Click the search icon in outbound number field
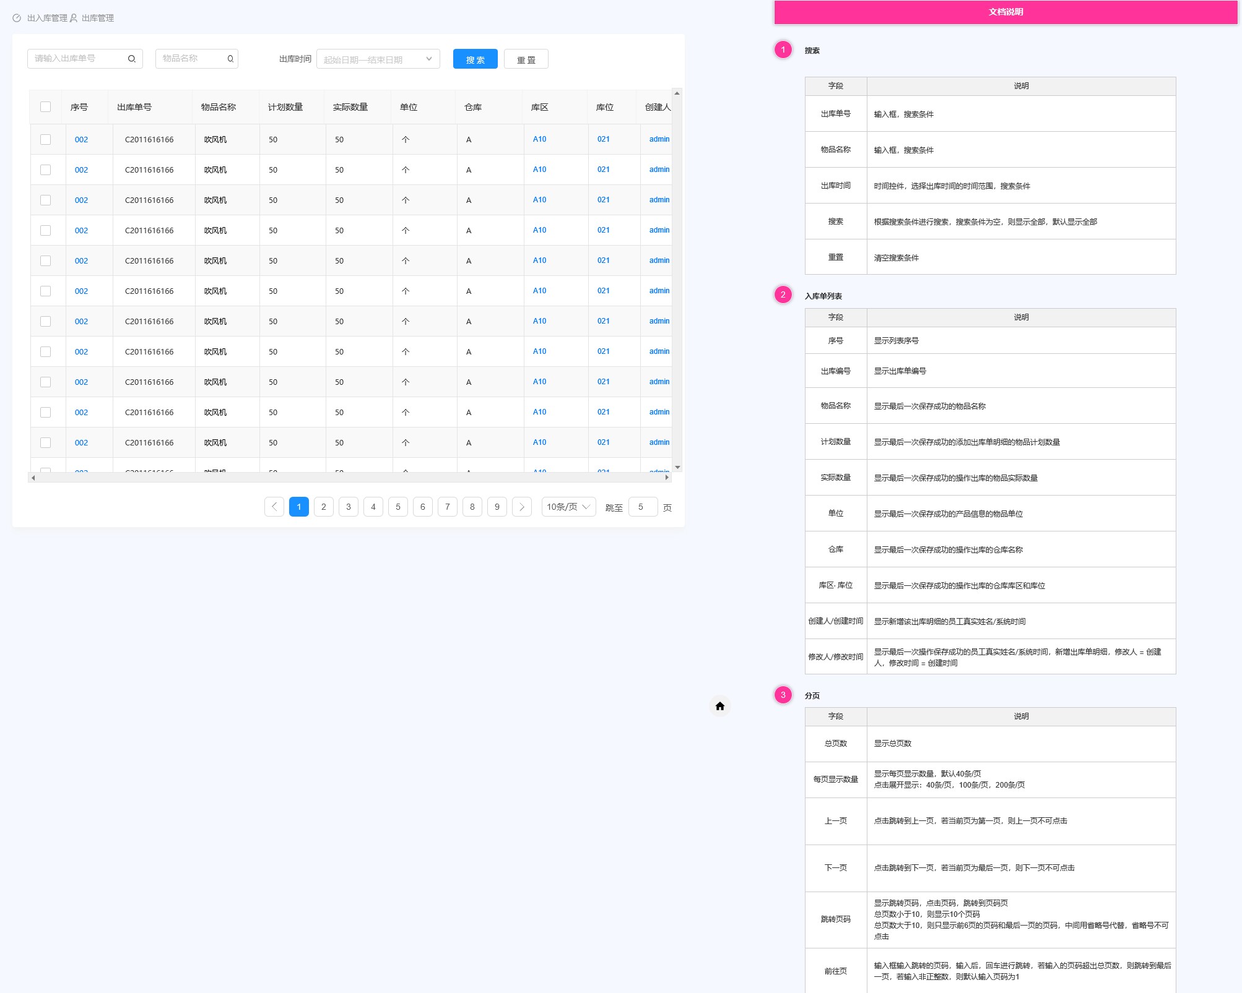 [132, 59]
